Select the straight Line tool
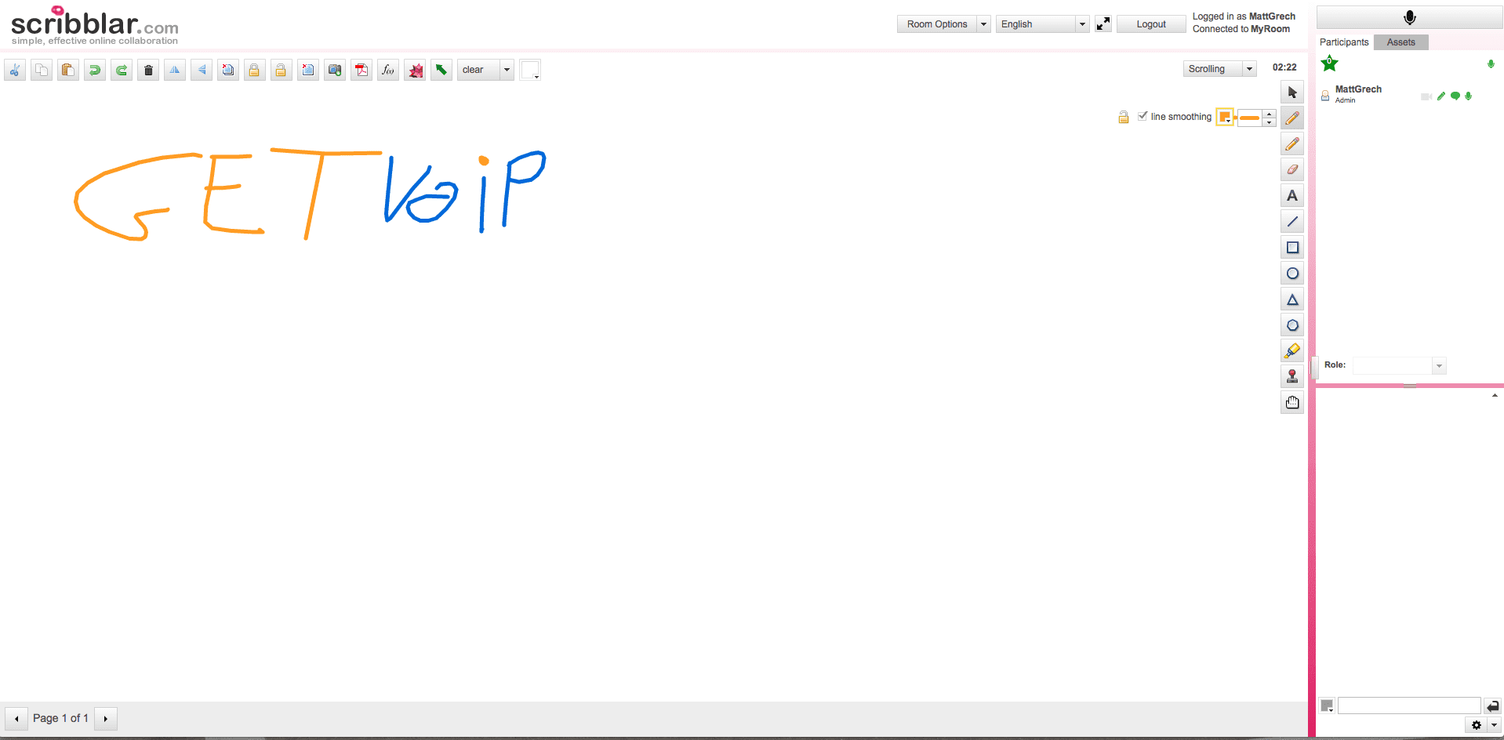This screenshot has width=1504, height=740. pos(1292,222)
